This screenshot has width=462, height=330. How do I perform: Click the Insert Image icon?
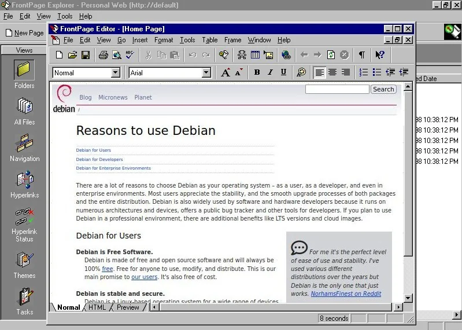(268, 55)
